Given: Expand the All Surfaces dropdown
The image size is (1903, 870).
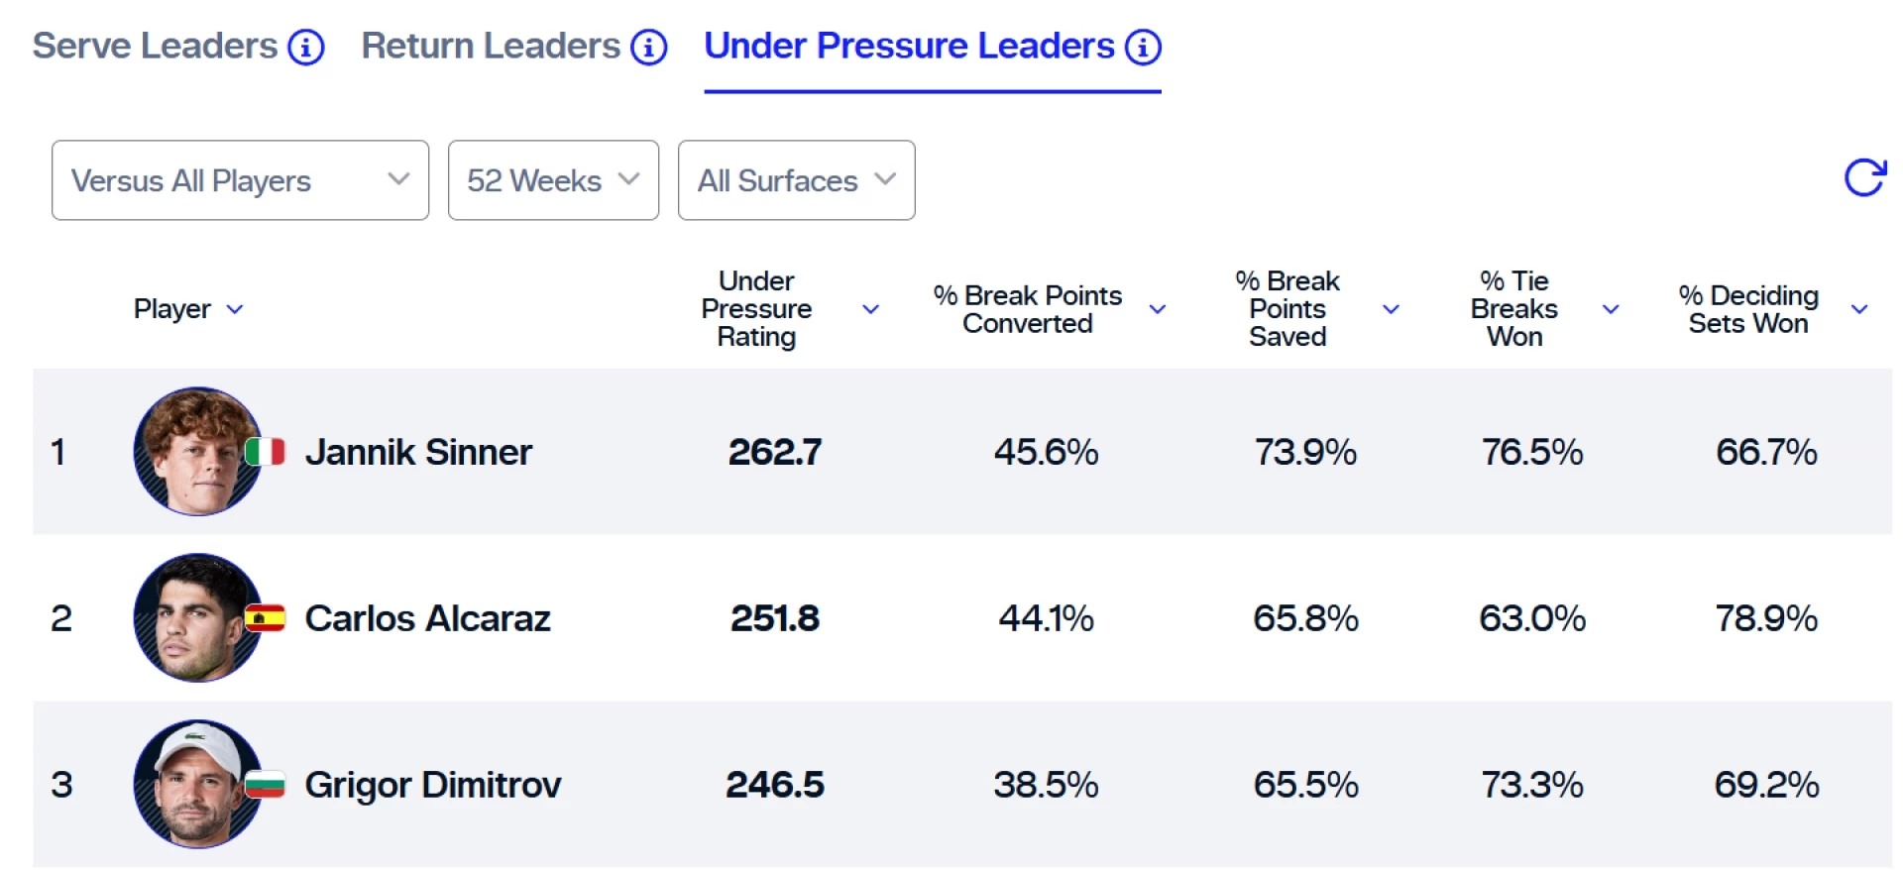Looking at the screenshot, I should tap(796, 180).
